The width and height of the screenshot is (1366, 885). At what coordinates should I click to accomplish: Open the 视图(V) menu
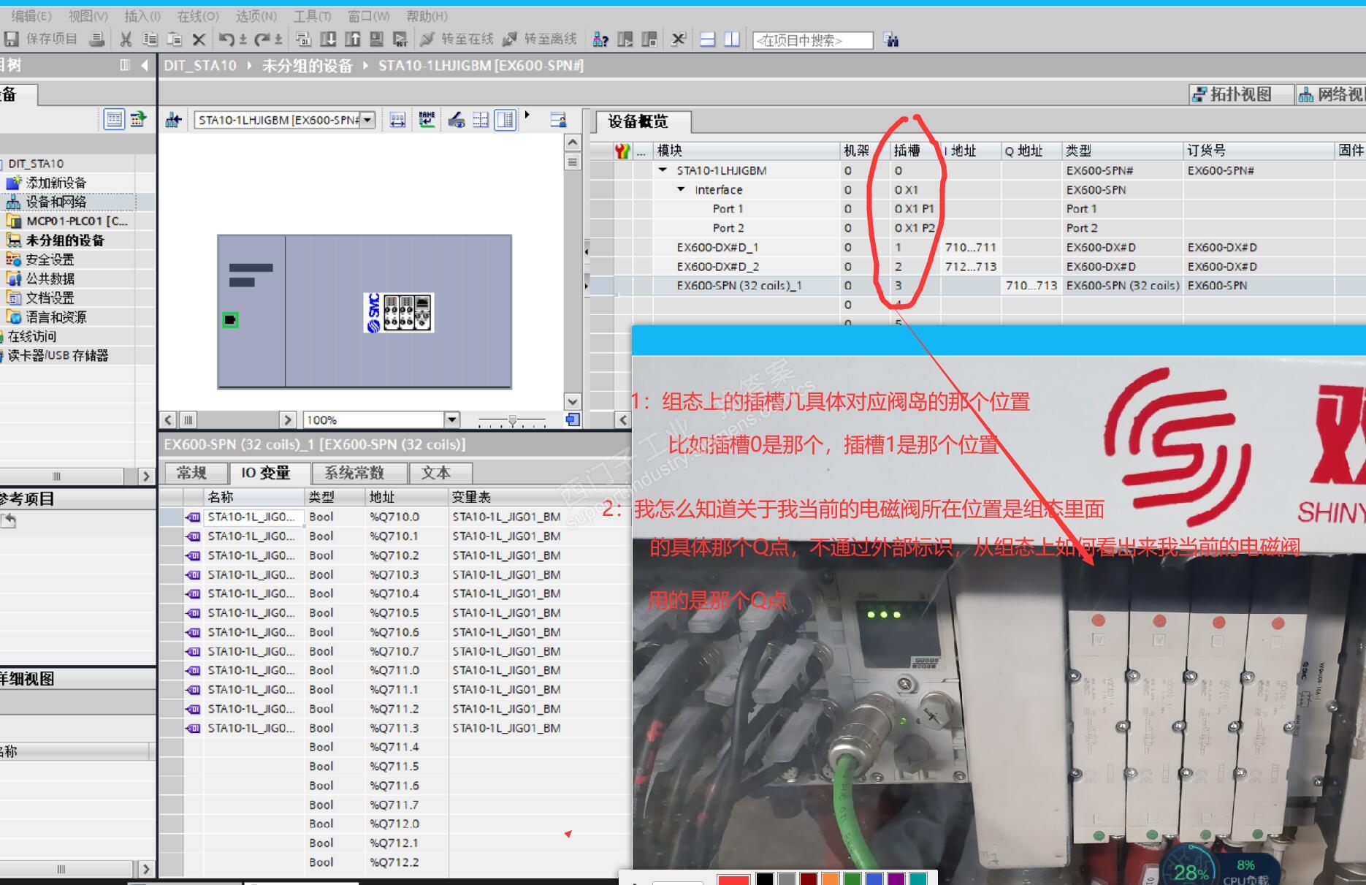click(88, 16)
